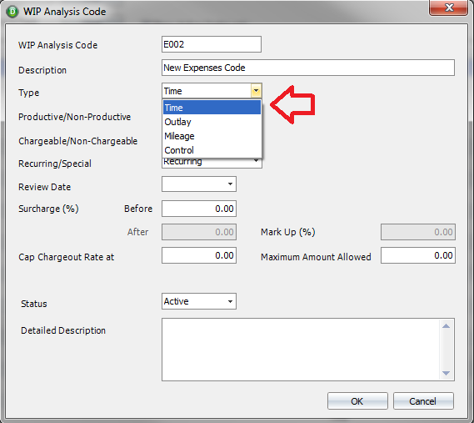Close the WIP Analysis Code dialog

[449, 8]
